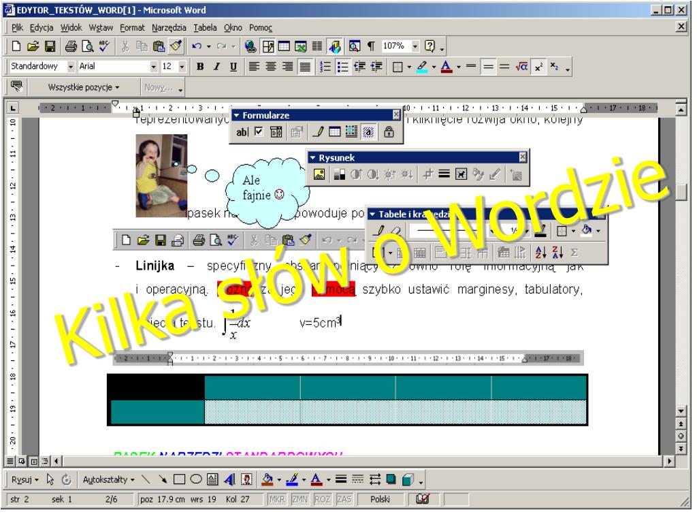Toggle show/hide paragraph marks

click(371, 46)
